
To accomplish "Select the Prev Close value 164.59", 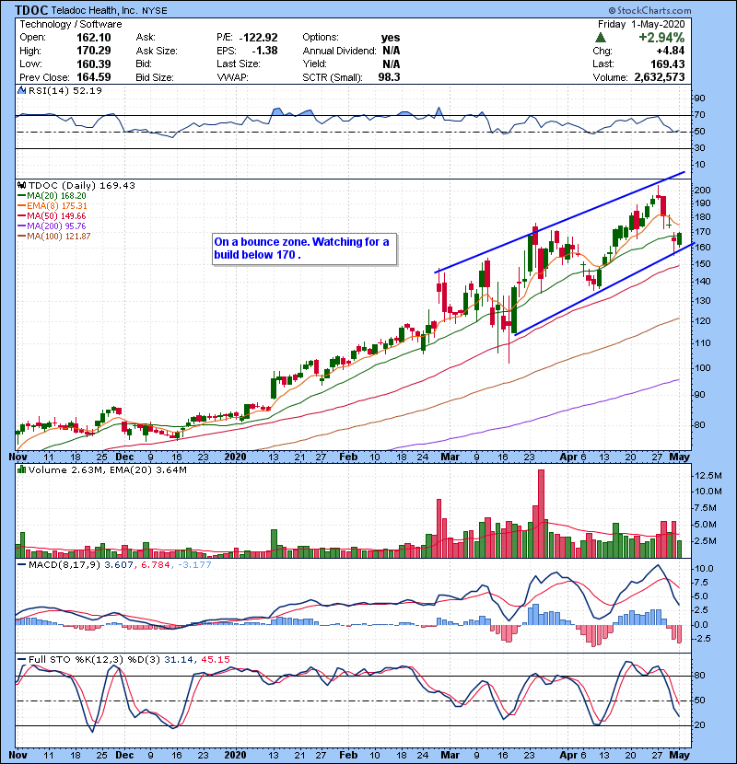I will pyautogui.click(x=94, y=77).
